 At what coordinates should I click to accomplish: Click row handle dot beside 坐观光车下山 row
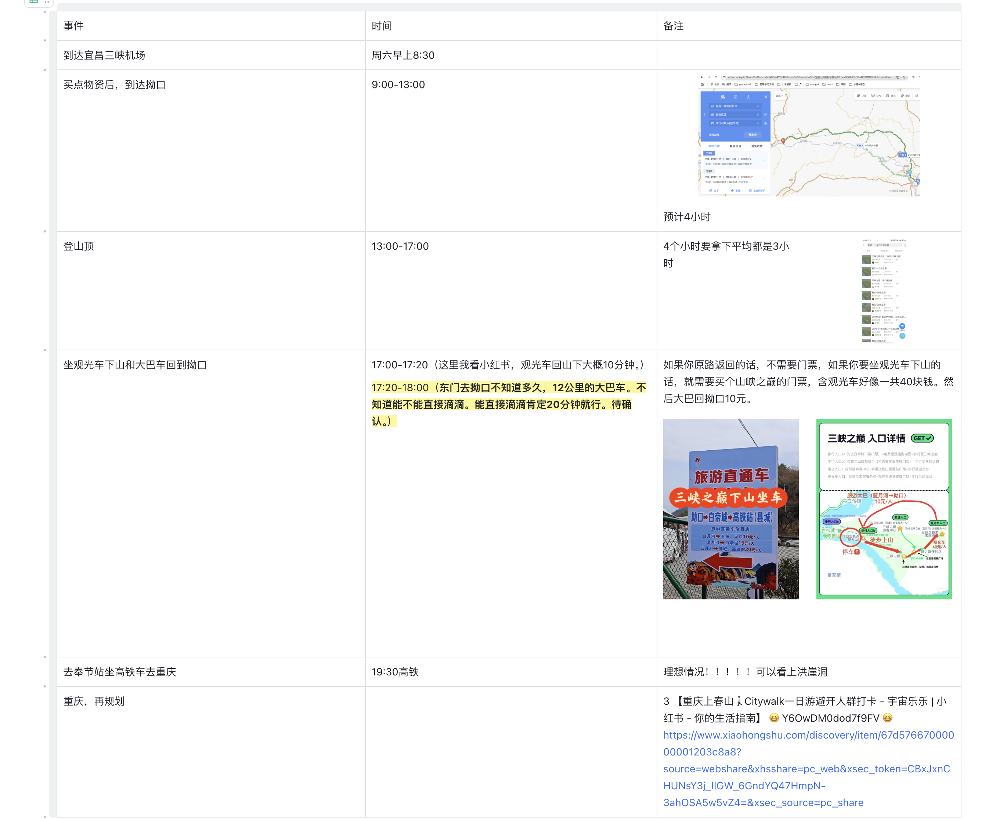point(45,350)
